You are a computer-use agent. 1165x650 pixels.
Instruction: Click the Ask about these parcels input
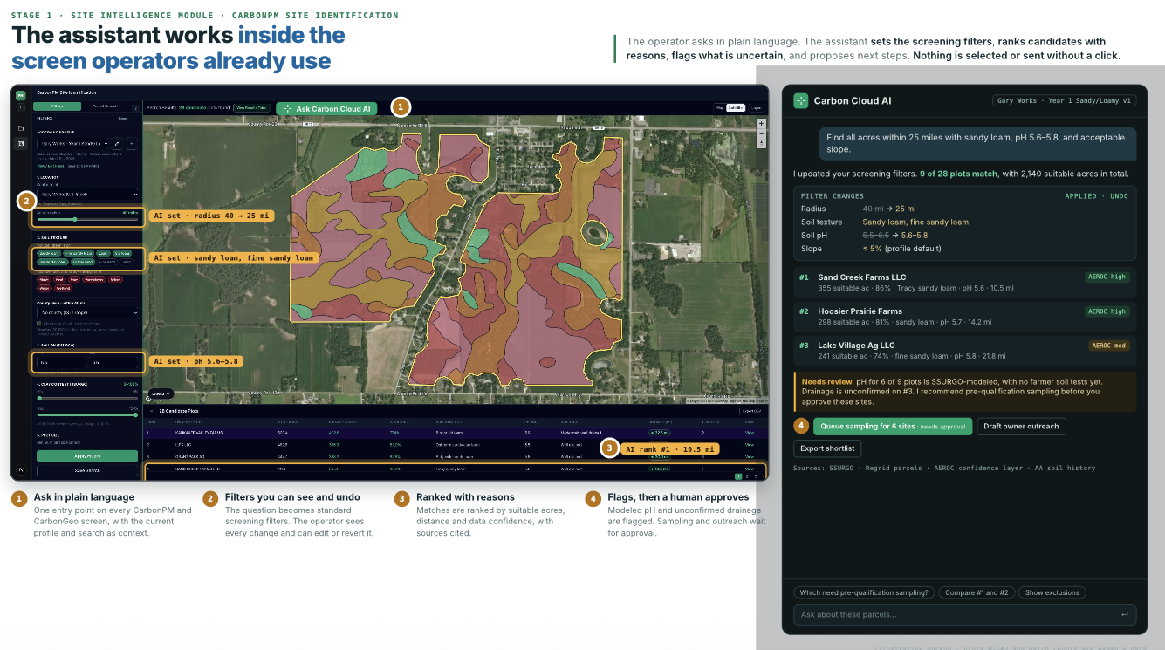[x=964, y=614]
